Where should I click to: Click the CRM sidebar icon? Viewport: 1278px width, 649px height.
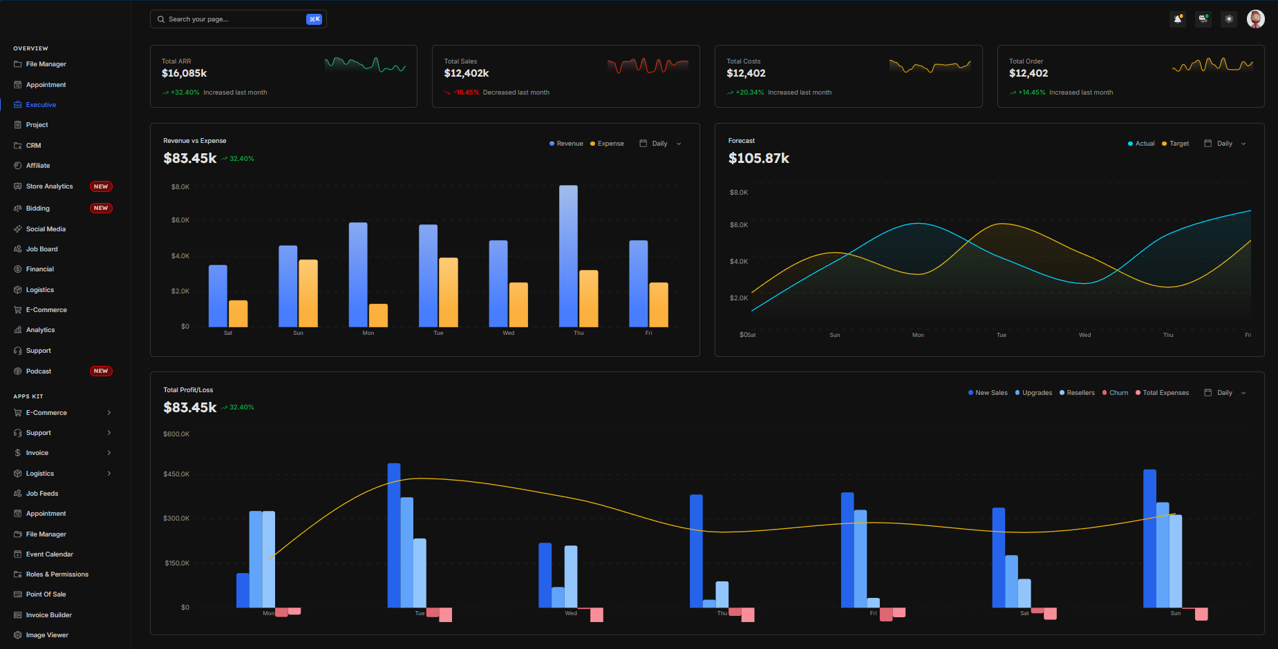point(18,146)
